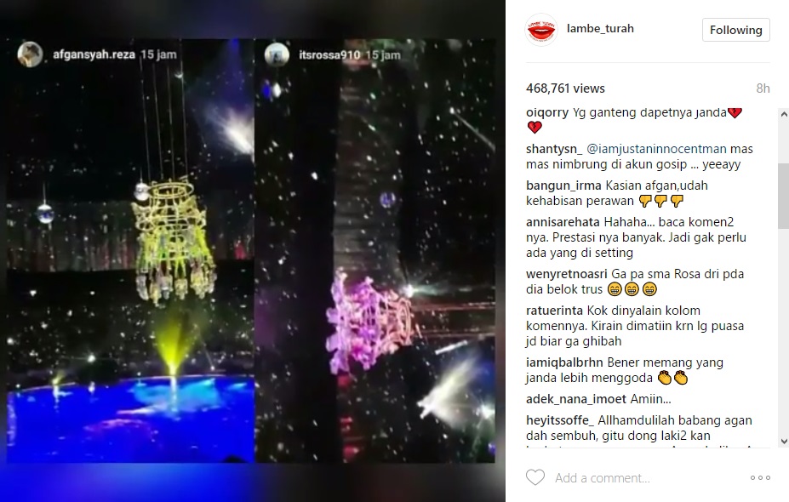
Task: Click the heart like icon
Action: click(535, 477)
